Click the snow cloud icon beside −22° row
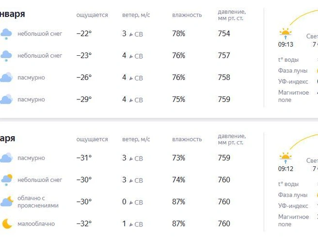318x239 pixels. pyautogui.click(x=6, y=34)
